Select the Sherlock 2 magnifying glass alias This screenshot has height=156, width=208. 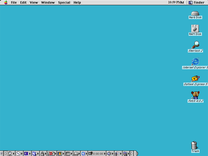(195, 45)
